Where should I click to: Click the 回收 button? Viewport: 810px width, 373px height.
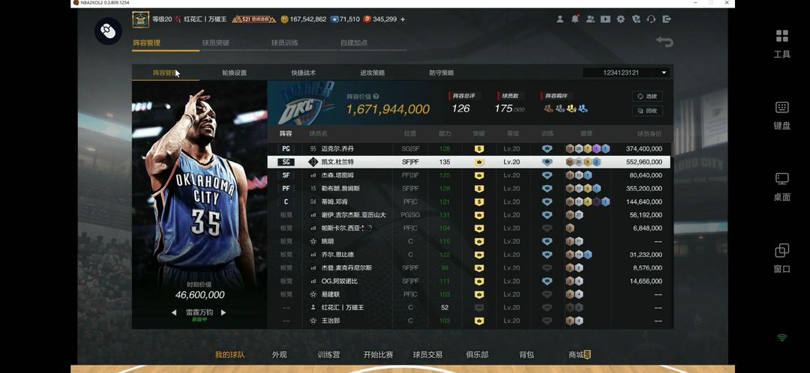[647, 110]
